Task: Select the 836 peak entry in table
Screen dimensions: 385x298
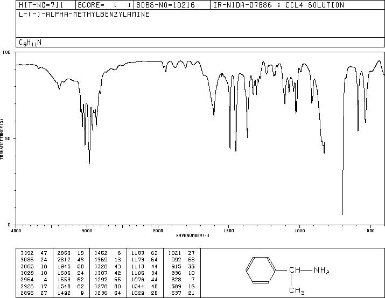Action: pos(183,273)
